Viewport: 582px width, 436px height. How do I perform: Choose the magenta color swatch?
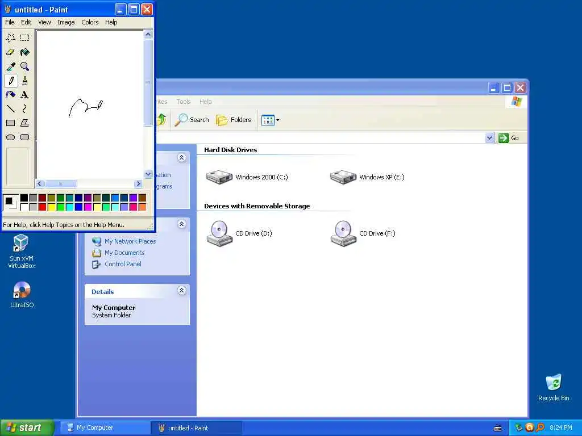tap(88, 207)
